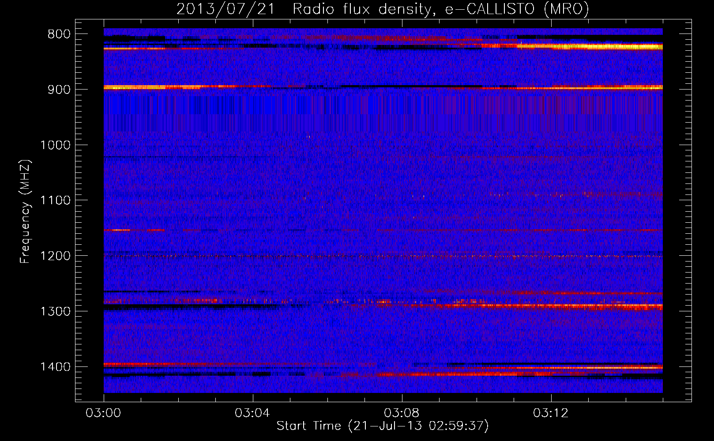Viewport: 714px width, 441px height.
Task: Click the 1000 frequency tick label
Action: tap(55, 145)
